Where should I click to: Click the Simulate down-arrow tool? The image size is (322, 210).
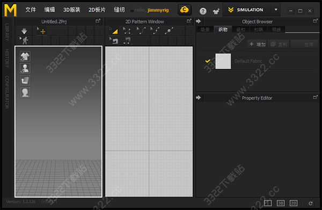click(24, 31)
